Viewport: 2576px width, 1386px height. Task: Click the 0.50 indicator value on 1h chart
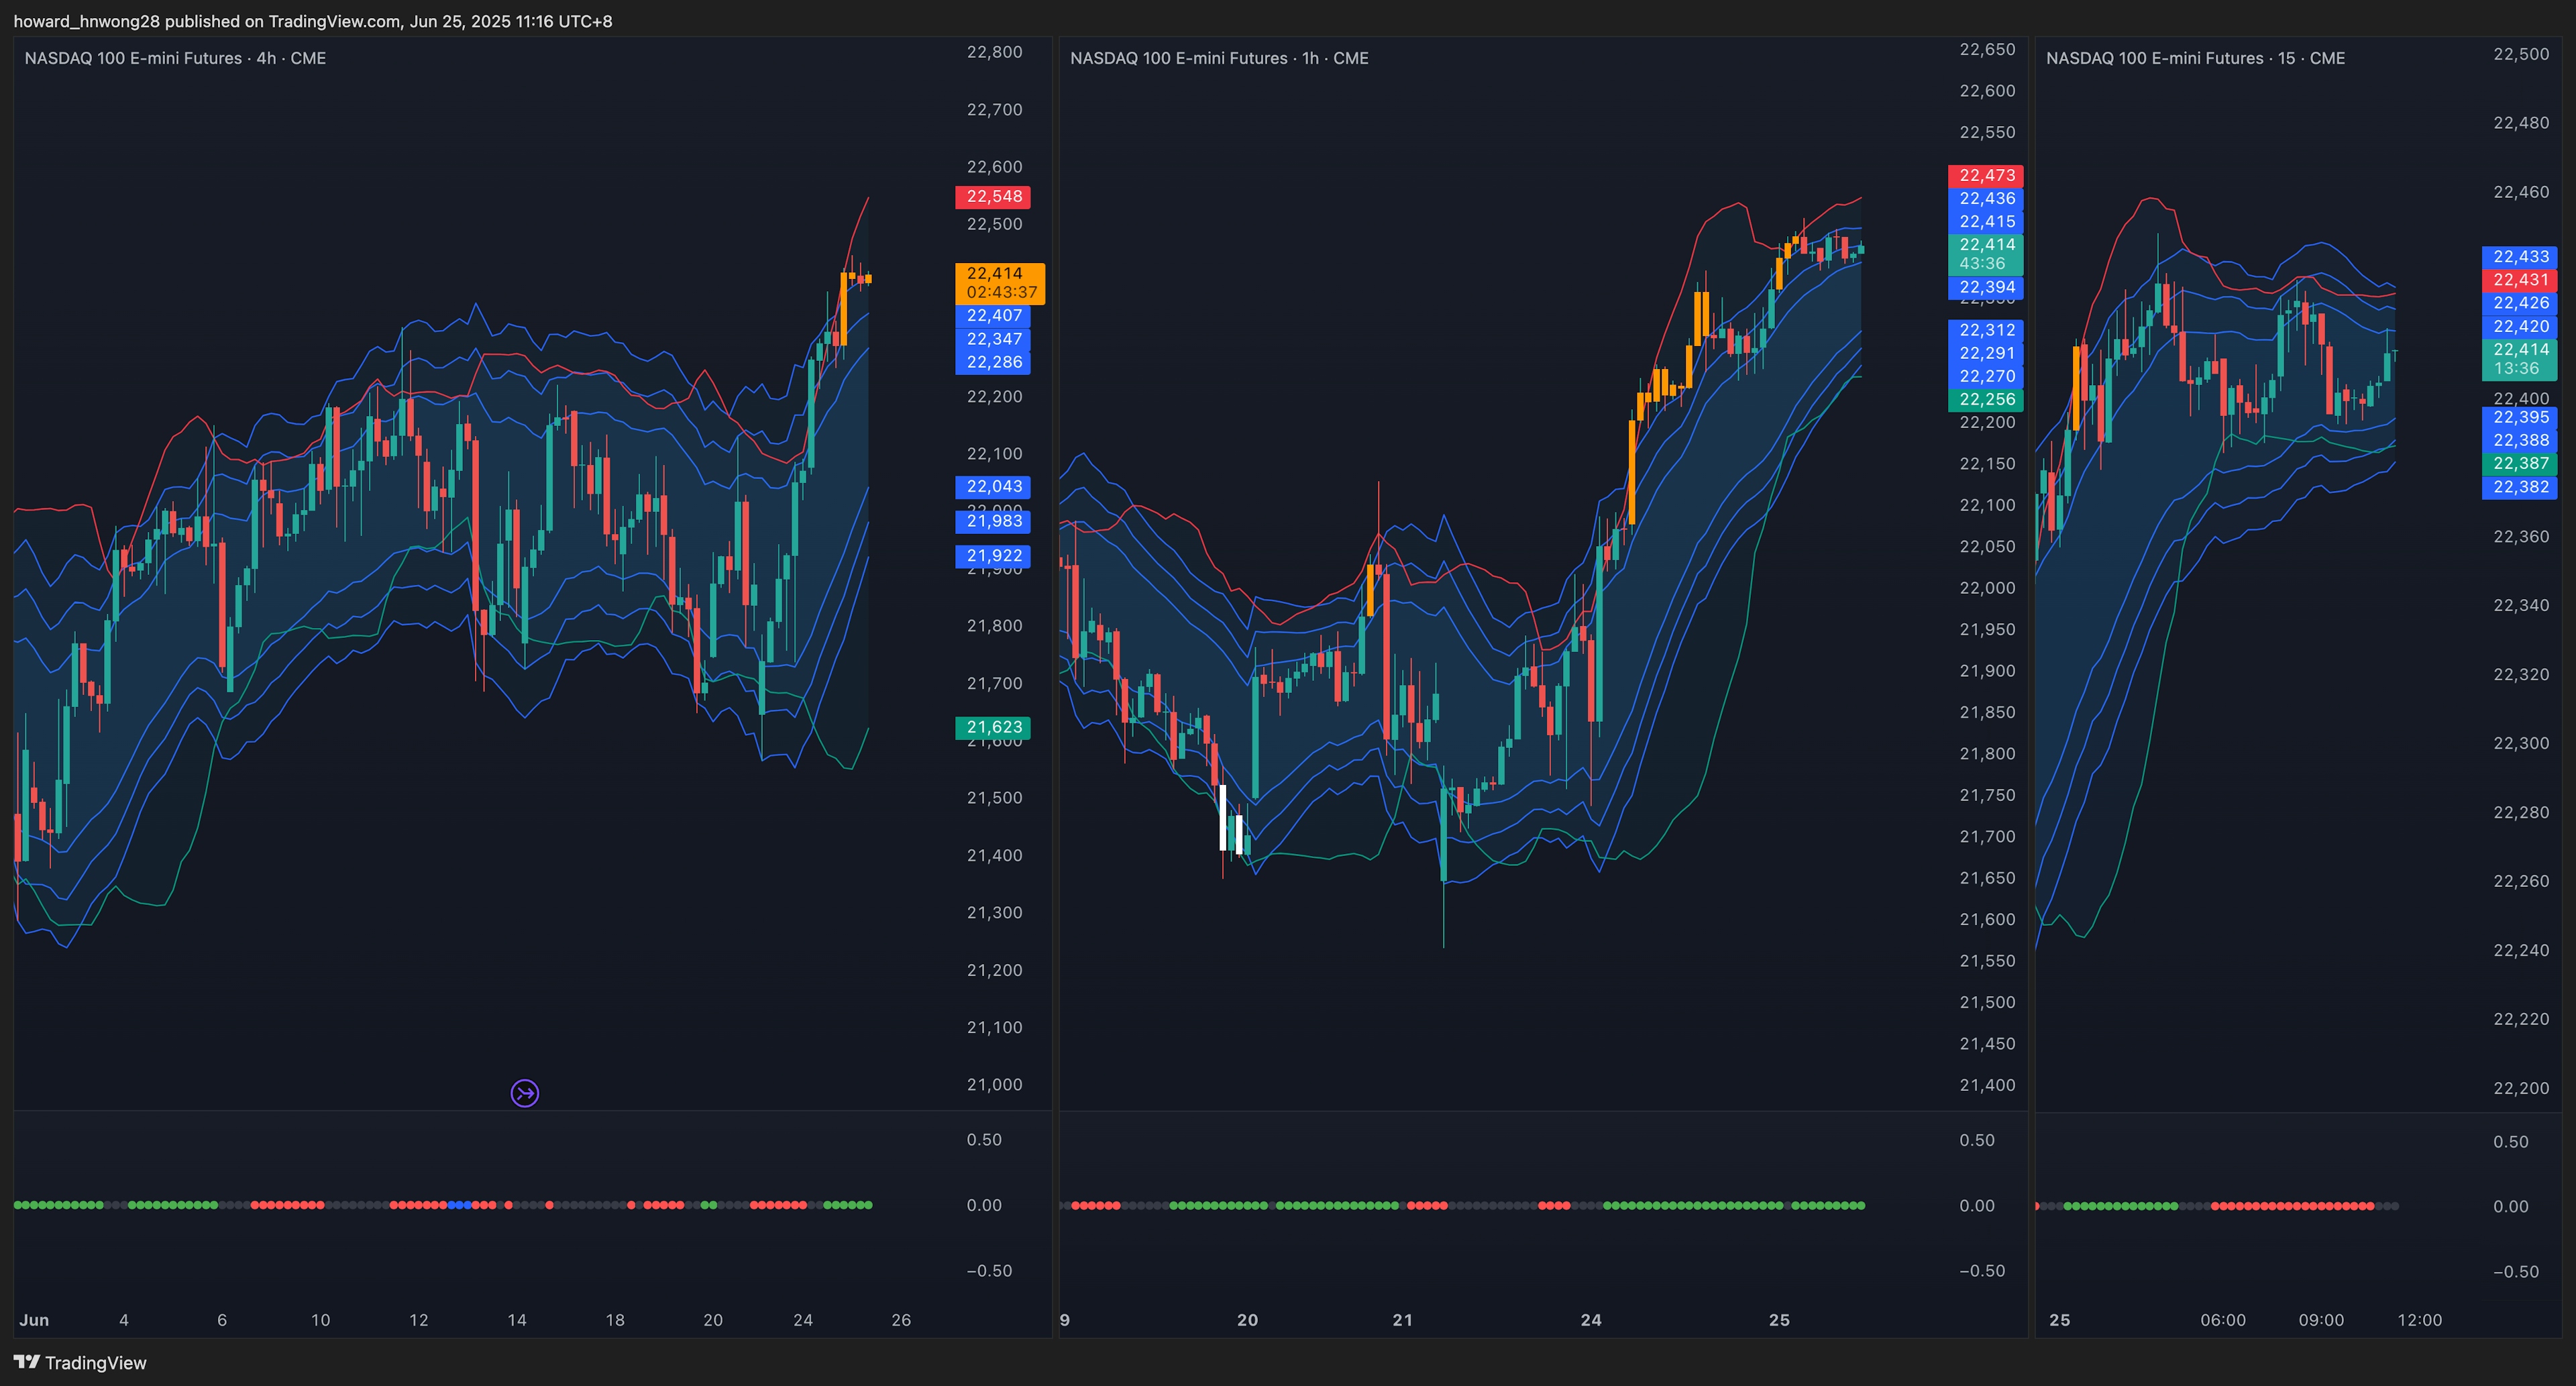pyautogui.click(x=1977, y=1140)
